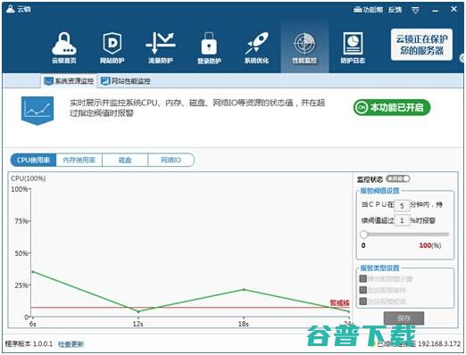Image resolution: width=466 pixels, height=355 pixels.
Task: Open the 防护日志 log icon
Action: click(353, 47)
